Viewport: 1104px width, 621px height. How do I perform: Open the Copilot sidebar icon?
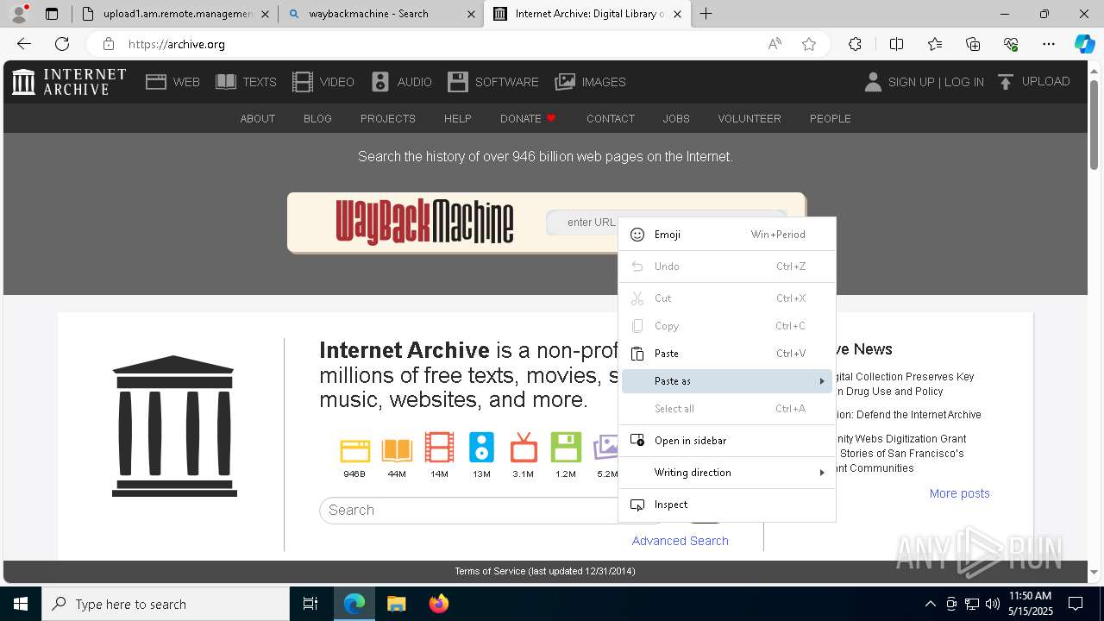coord(1084,44)
